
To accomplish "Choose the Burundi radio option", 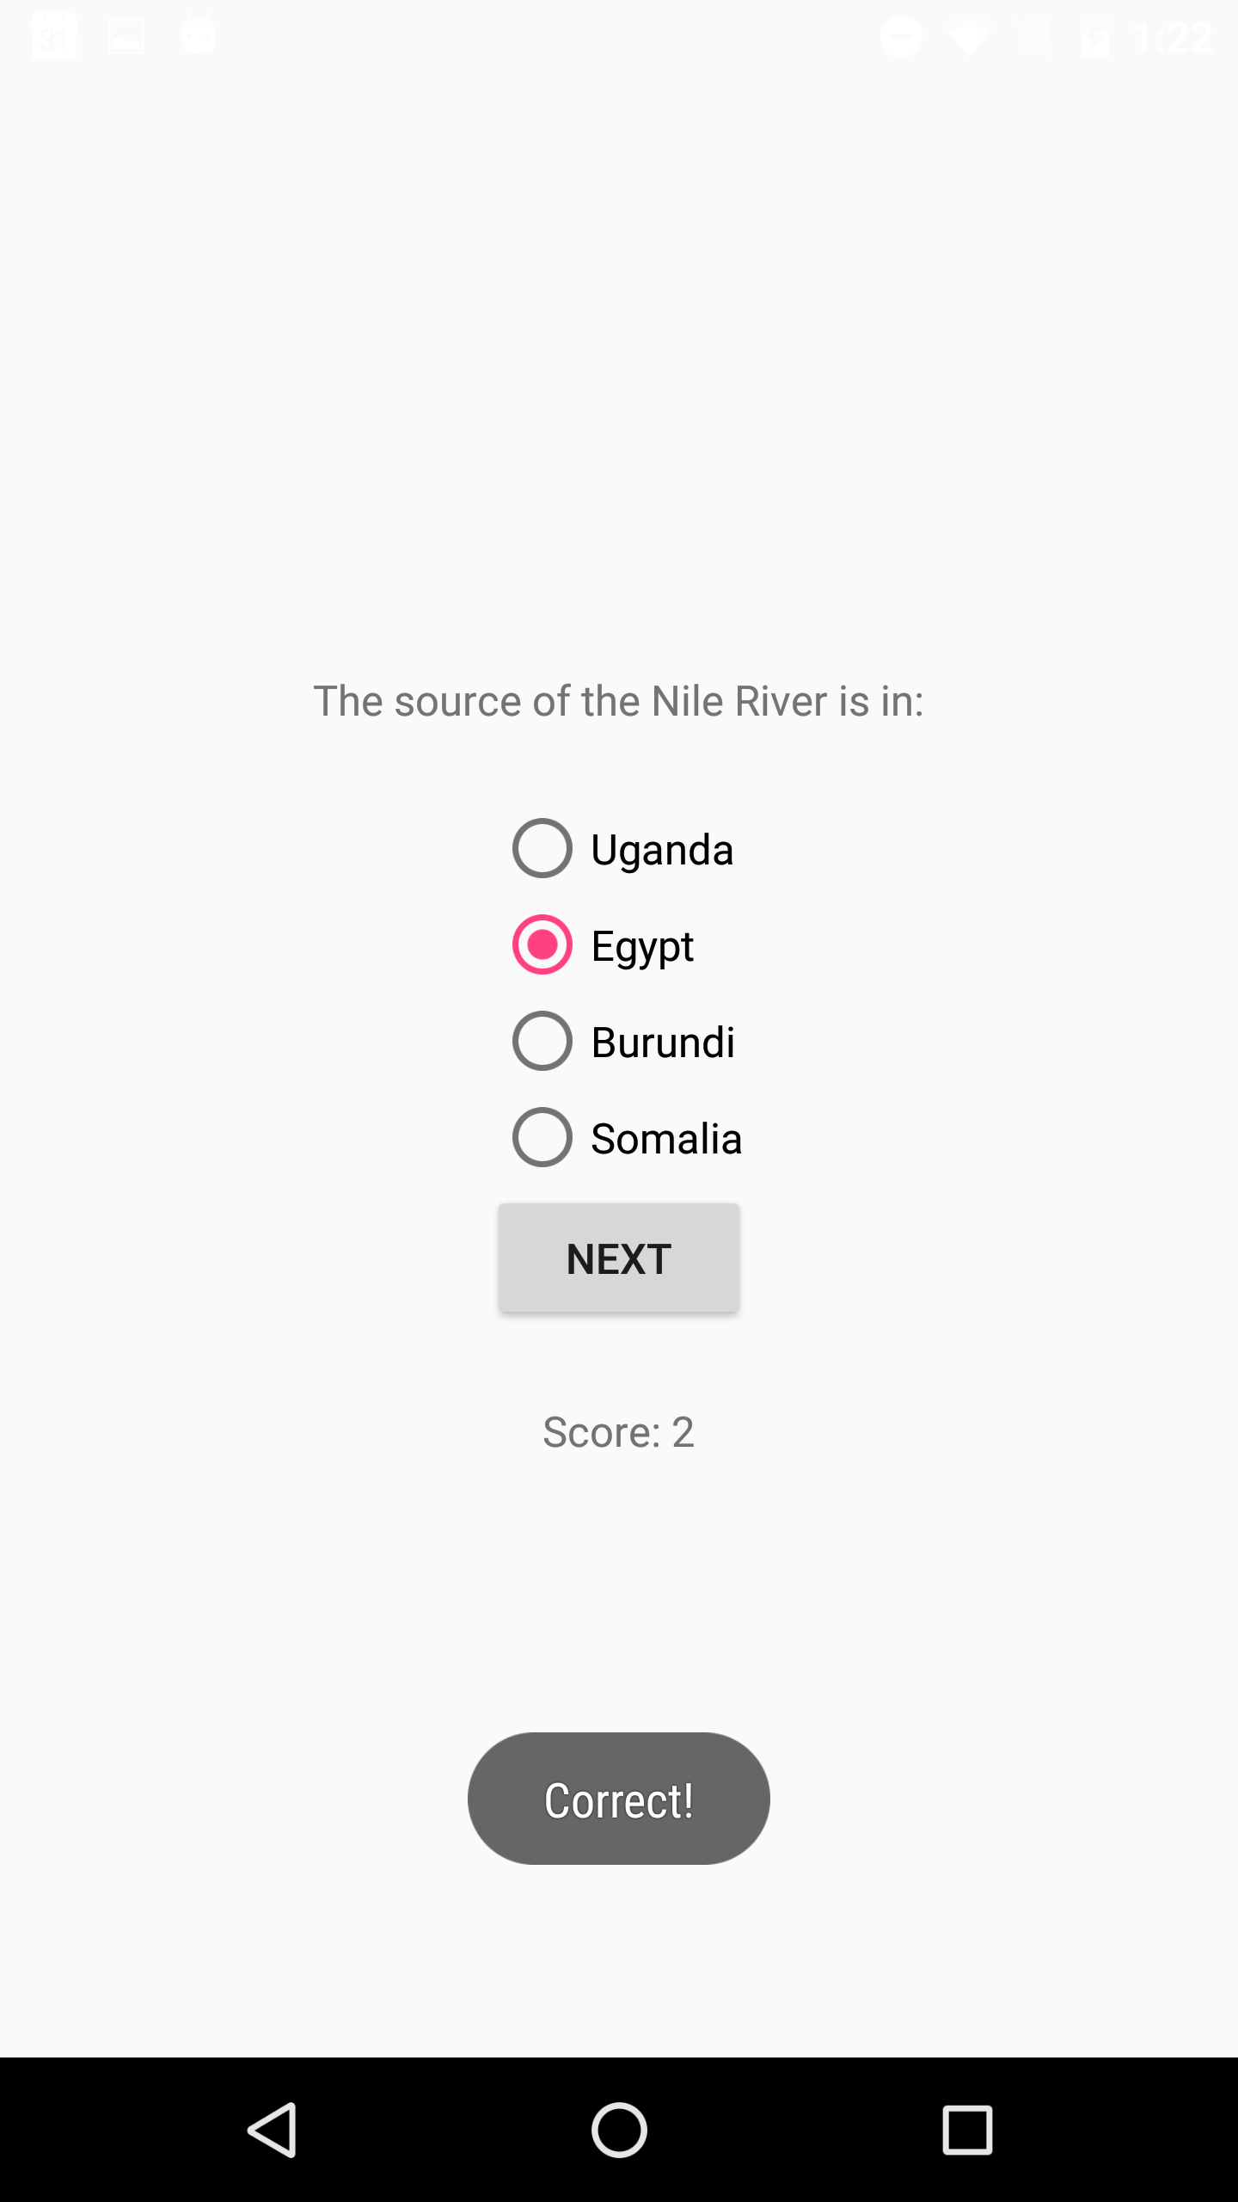I will pos(623,1042).
